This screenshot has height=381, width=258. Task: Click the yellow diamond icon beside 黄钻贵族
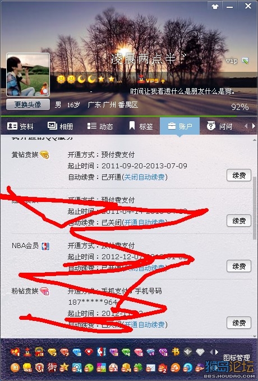click(x=44, y=155)
